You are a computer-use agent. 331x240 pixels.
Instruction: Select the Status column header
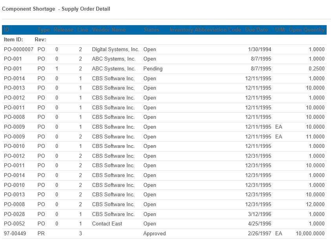coord(151,30)
